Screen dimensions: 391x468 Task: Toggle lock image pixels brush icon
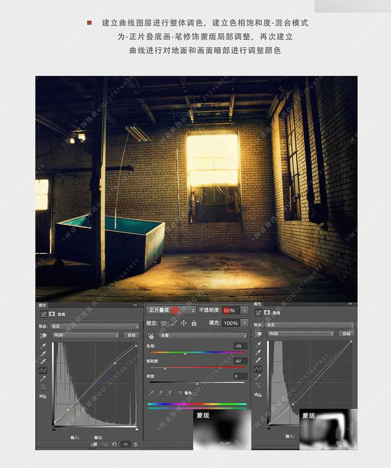[174, 323]
